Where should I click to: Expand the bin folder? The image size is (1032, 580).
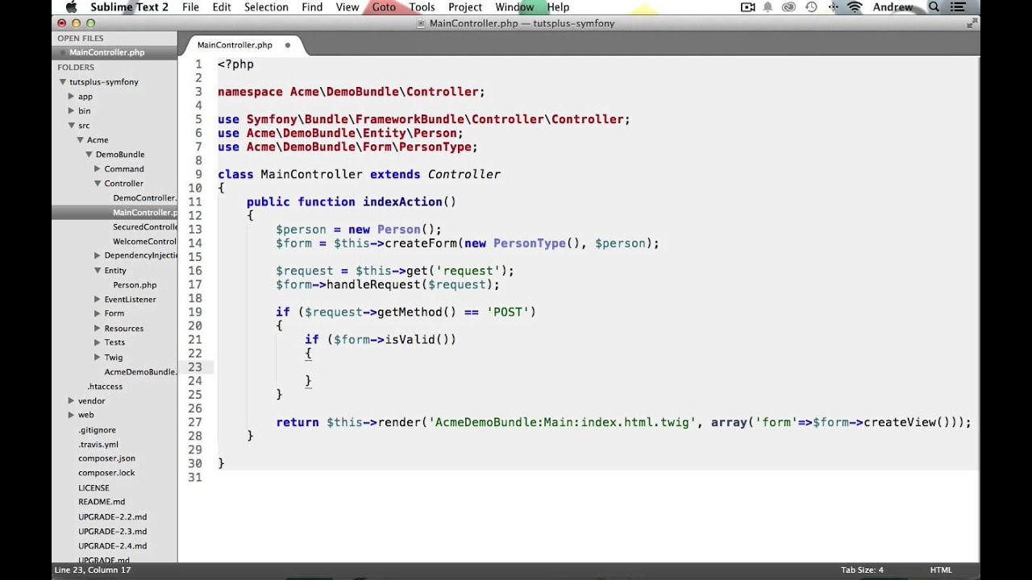(x=71, y=111)
